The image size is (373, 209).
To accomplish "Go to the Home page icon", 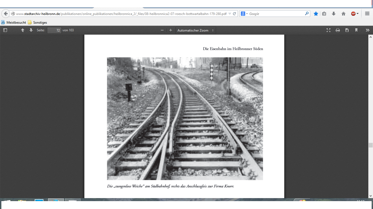I will [x=344, y=14].
